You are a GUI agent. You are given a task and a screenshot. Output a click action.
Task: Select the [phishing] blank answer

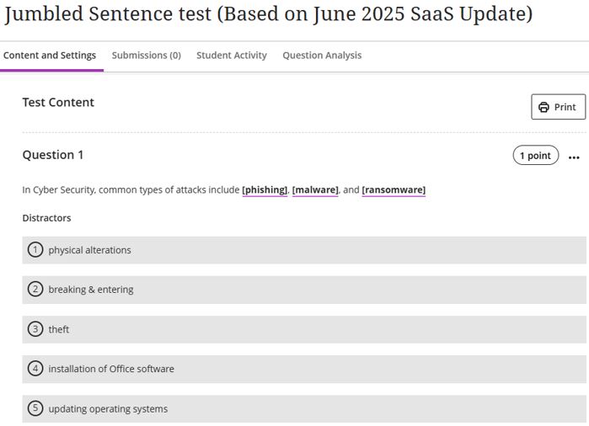265,190
